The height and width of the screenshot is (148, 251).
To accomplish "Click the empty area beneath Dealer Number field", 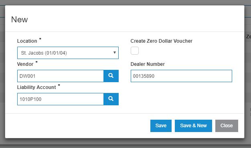I will pos(181,97).
